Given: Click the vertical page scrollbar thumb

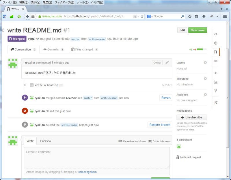Looking at the screenshot, I should [228, 98].
